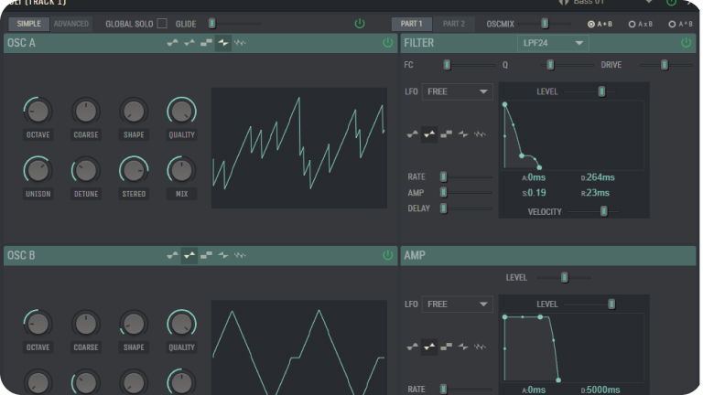Click the Part 1 button

pos(411,23)
